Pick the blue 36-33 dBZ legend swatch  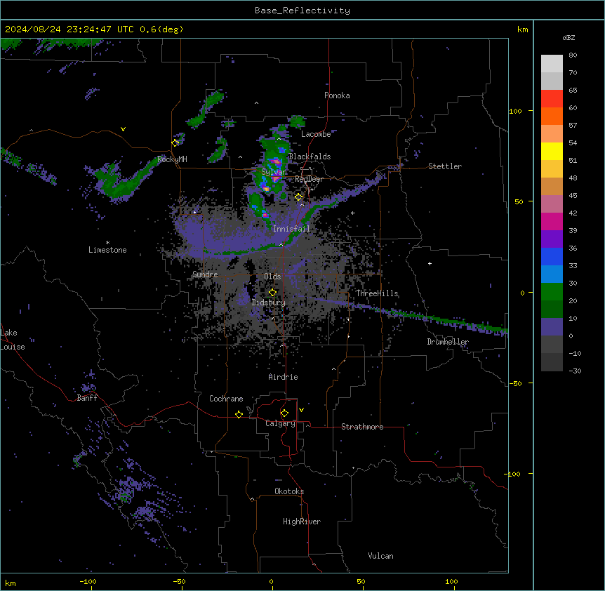(x=552, y=256)
